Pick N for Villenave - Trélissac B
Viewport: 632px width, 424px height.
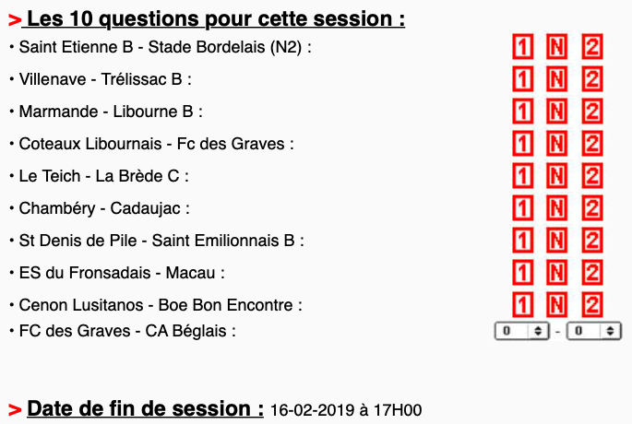pos(557,79)
